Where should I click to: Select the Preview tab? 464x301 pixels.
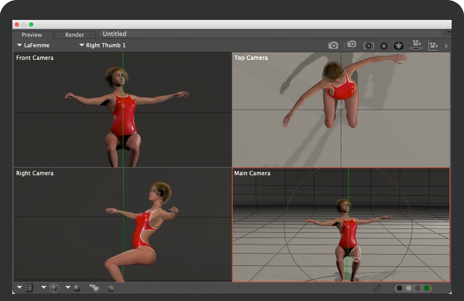(x=32, y=35)
